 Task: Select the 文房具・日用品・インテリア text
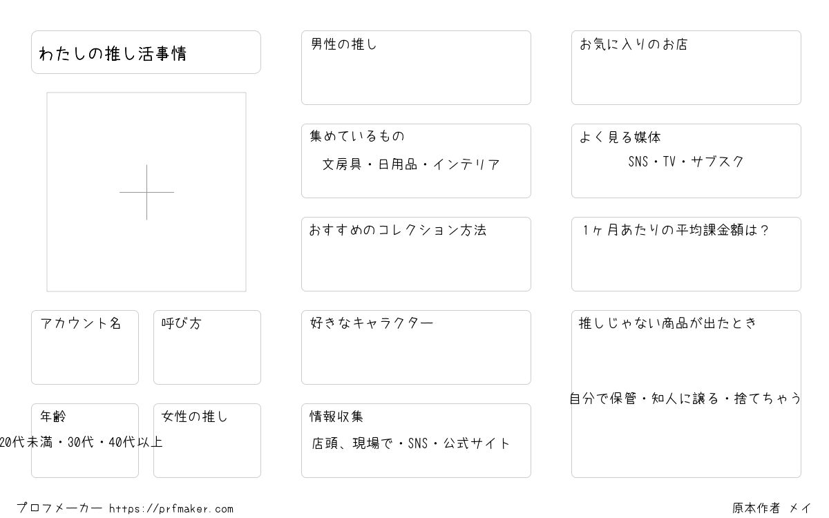pyautogui.click(x=411, y=164)
